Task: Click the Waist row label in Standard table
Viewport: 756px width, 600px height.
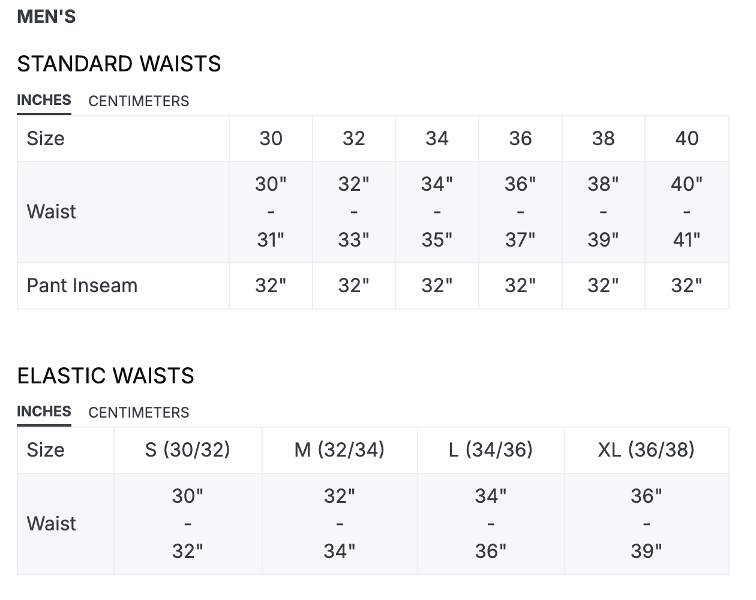Action: tap(52, 212)
